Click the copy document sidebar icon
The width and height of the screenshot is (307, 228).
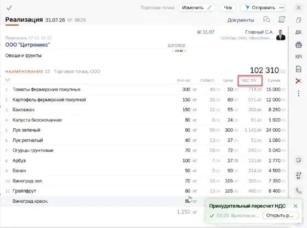(299, 20)
